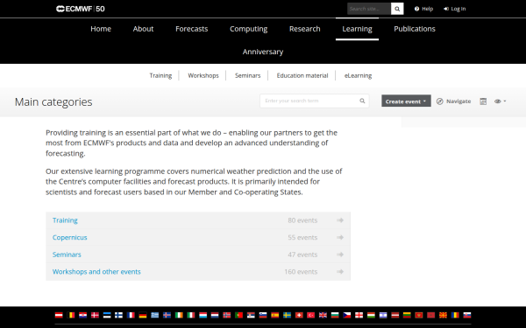This screenshot has height=328, width=526.
Task: Click the Estonia flag
Action: (x=107, y=315)
